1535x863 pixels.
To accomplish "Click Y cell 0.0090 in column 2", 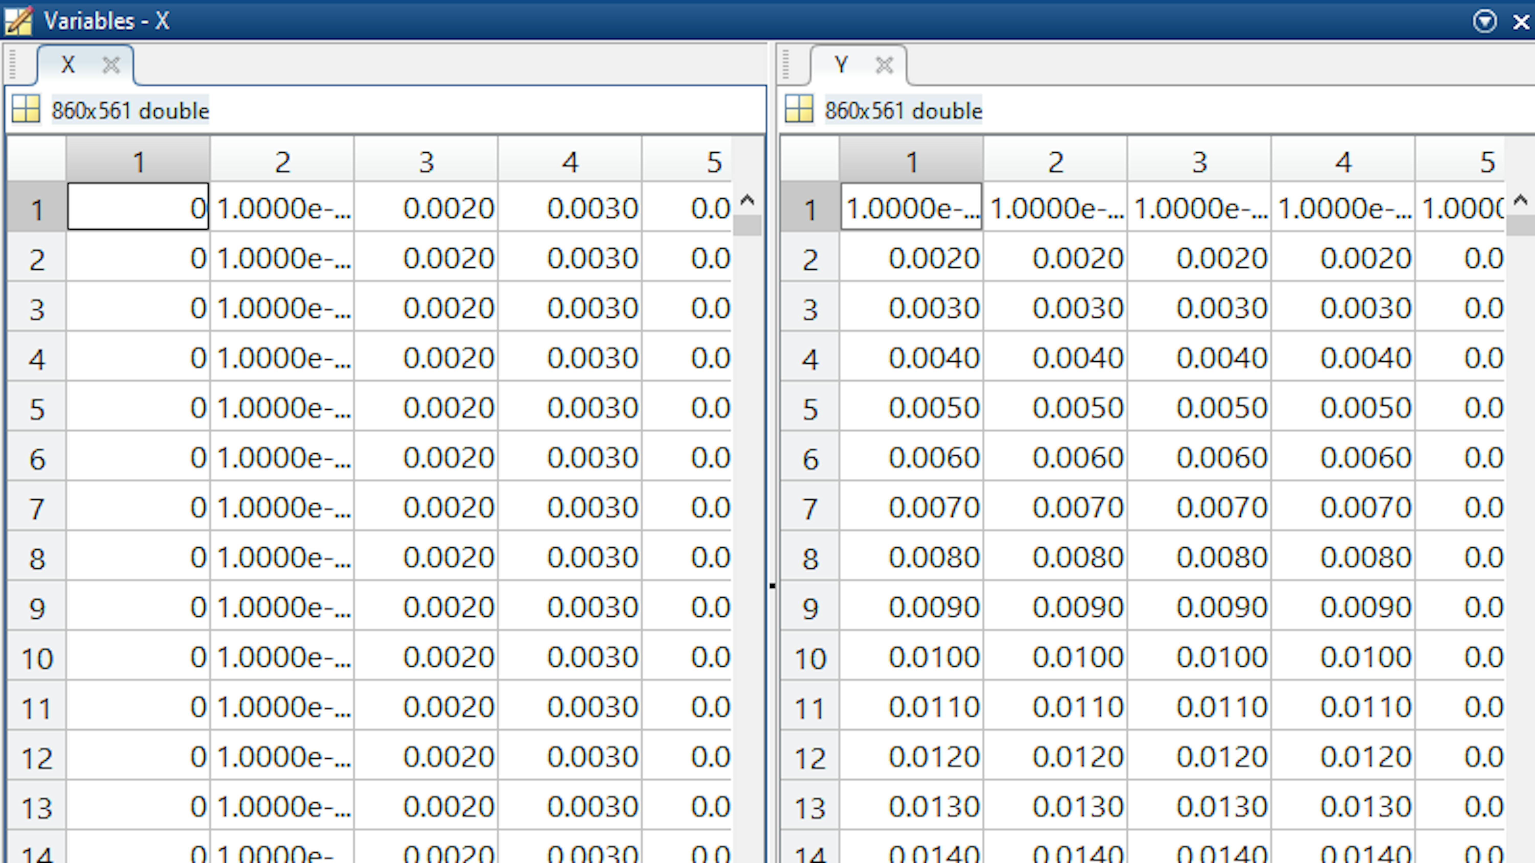I will [x=1055, y=606].
